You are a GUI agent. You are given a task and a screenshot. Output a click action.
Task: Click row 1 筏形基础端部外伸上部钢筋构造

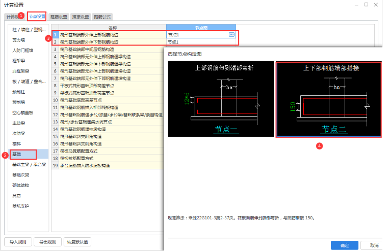pos(112,35)
